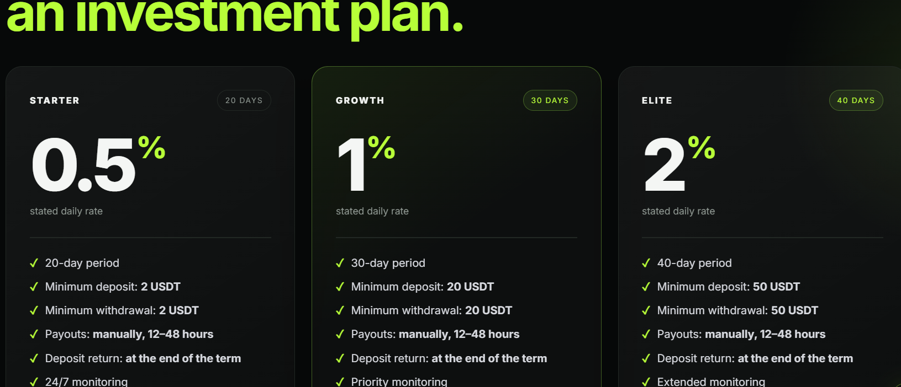Screen dimensions: 901x387
Task: Click the checkmark next to Extended monitoring
Action: pos(646,382)
